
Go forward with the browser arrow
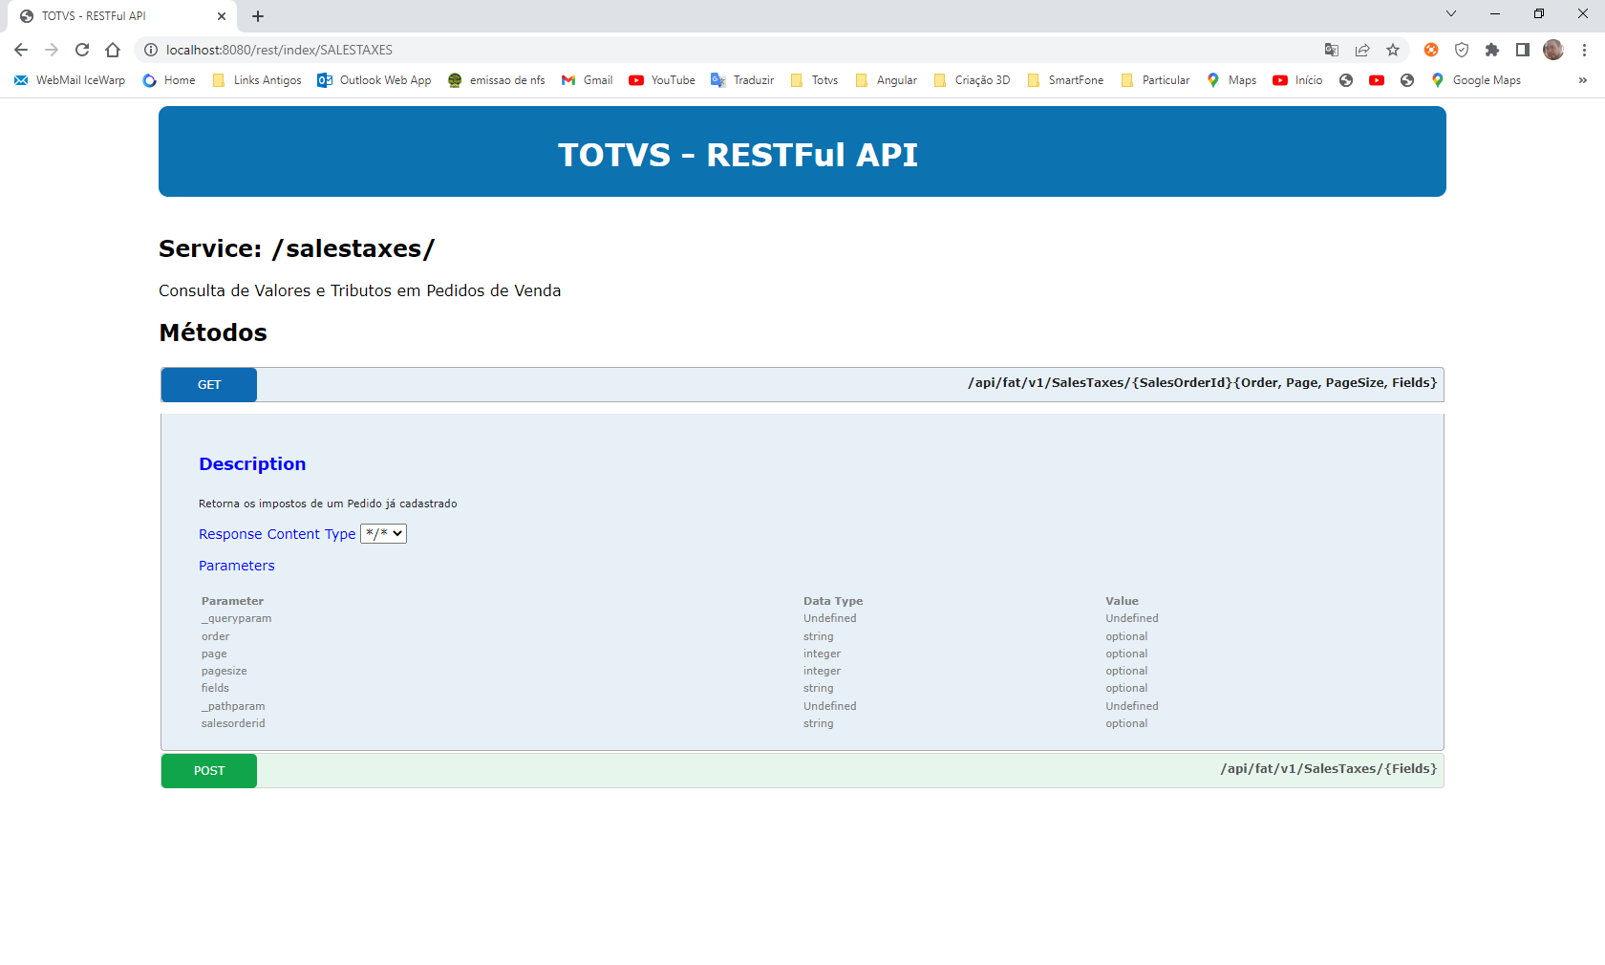click(x=52, y=50)
